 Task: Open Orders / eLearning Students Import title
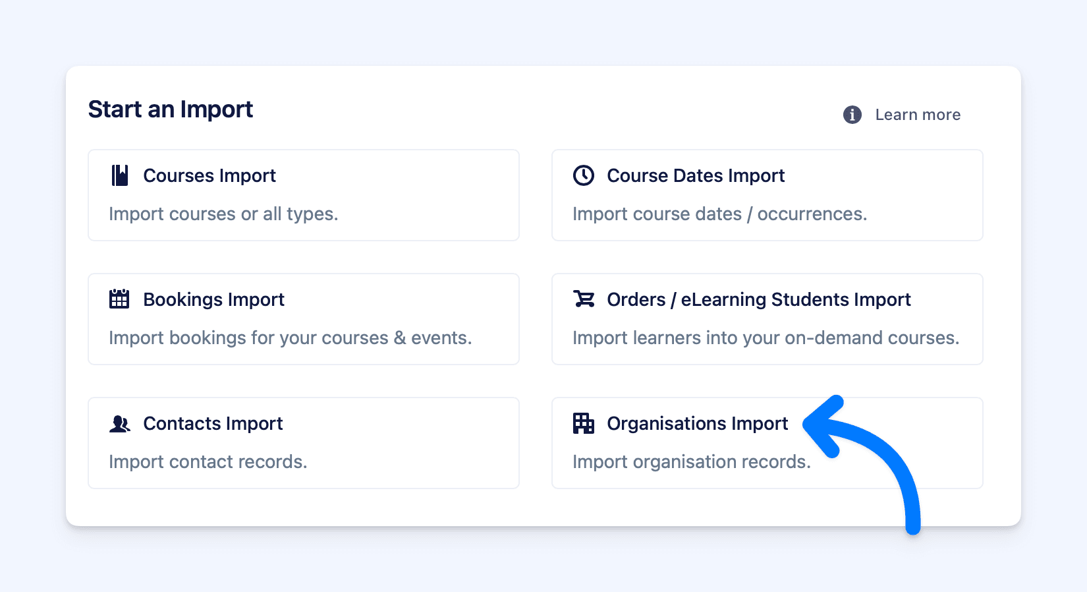click(758, 299)
